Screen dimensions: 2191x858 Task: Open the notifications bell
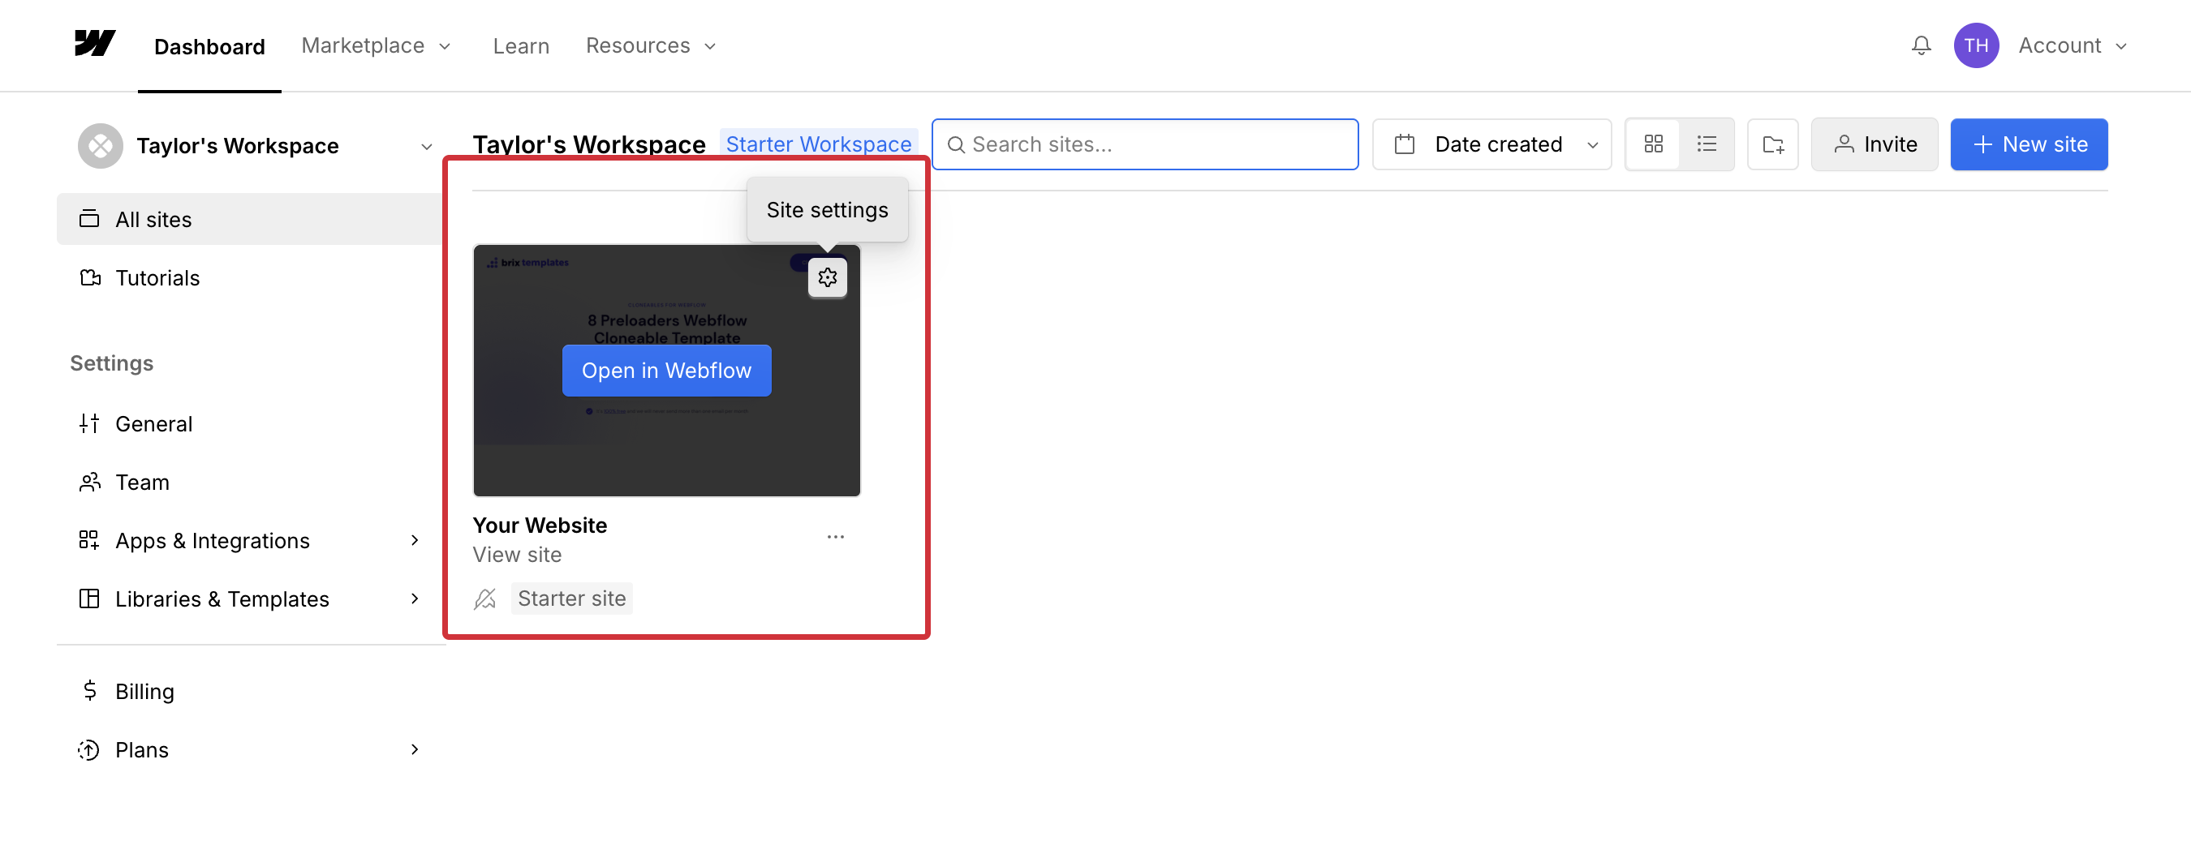pos(1921,45)
